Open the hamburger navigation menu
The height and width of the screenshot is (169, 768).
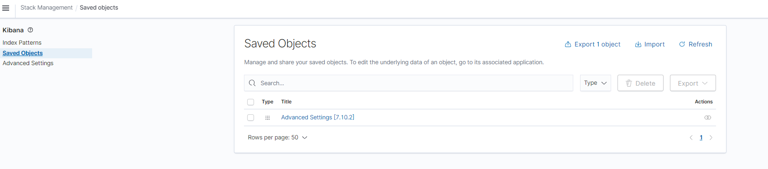[x=6, y=8]
